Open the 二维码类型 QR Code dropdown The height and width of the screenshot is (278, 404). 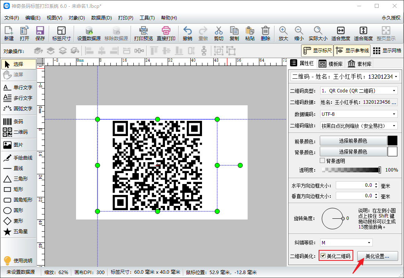[x=359, y=91]
